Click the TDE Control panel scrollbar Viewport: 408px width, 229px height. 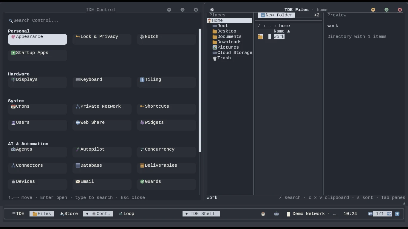point(200,90)
